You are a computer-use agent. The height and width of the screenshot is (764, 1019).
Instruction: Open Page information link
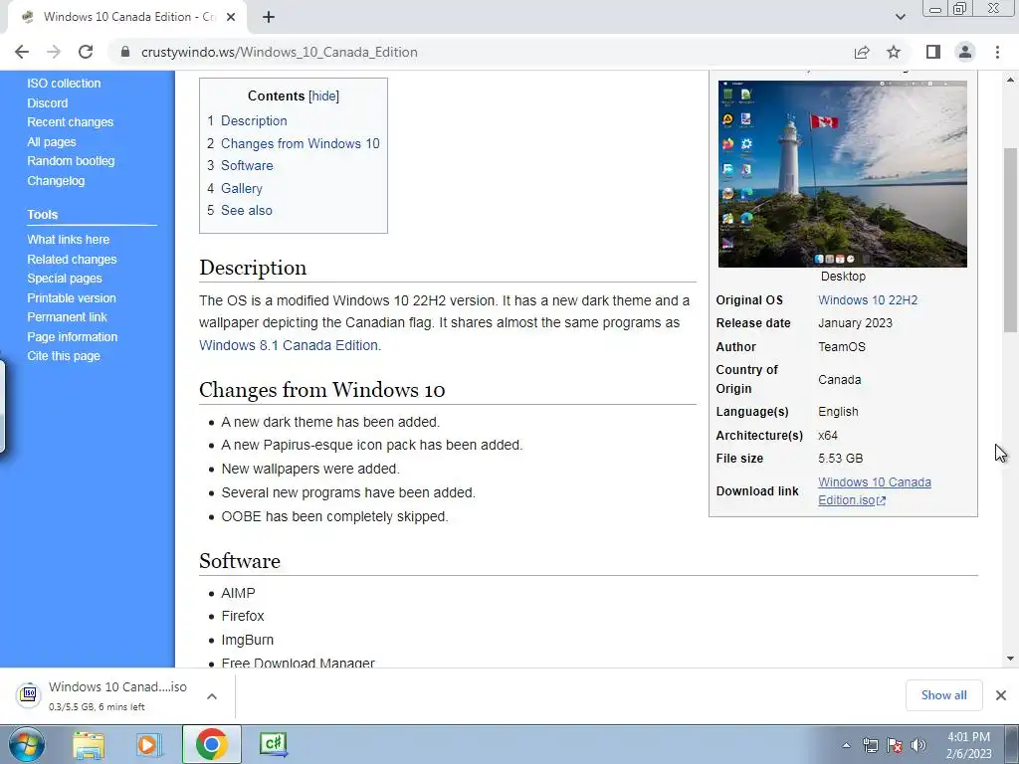pyautogui.click(x=72, y=336)
